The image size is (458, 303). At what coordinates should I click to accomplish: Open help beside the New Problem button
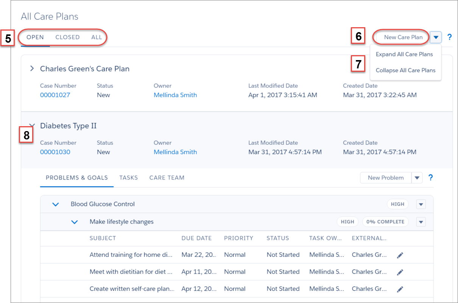tap(431, 178)
